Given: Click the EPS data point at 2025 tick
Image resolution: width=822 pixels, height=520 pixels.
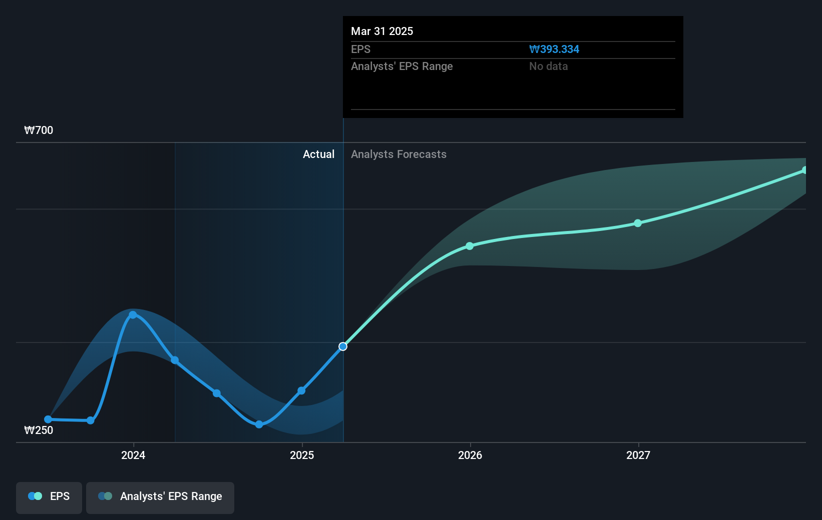Looking at the screenshot, I should coord(301,390).
